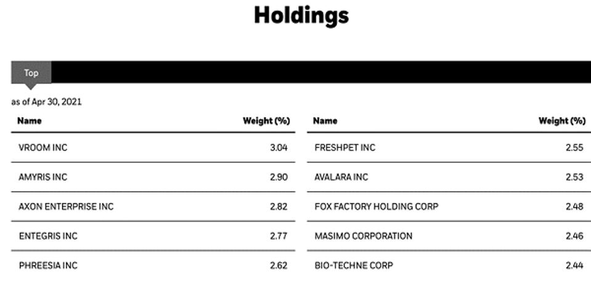Image resolution: width=591 pixels, height=283 pixels.
Task: Select the Top holdings tab
Action: tap(31, 73)
